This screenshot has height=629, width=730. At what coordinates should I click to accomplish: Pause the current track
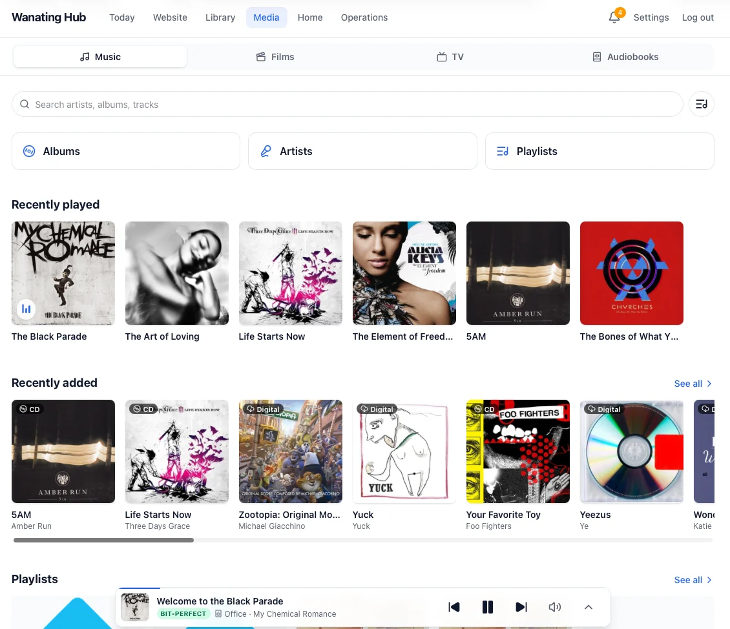[x=488, y=607]
